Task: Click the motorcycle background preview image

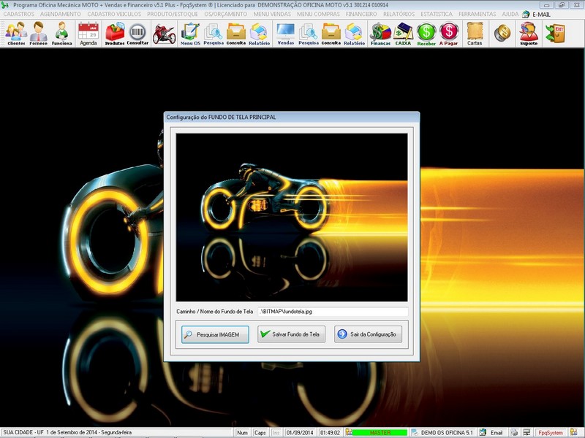Action: (x=292, y=217)
